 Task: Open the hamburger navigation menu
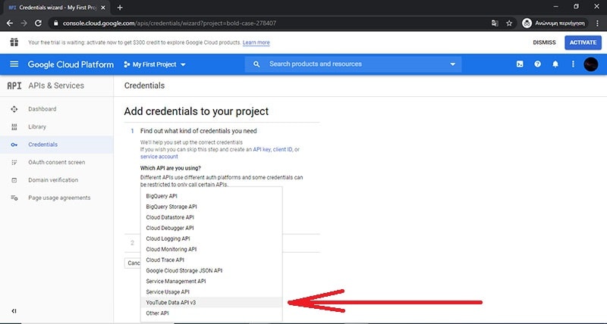[x=14, y=64]
